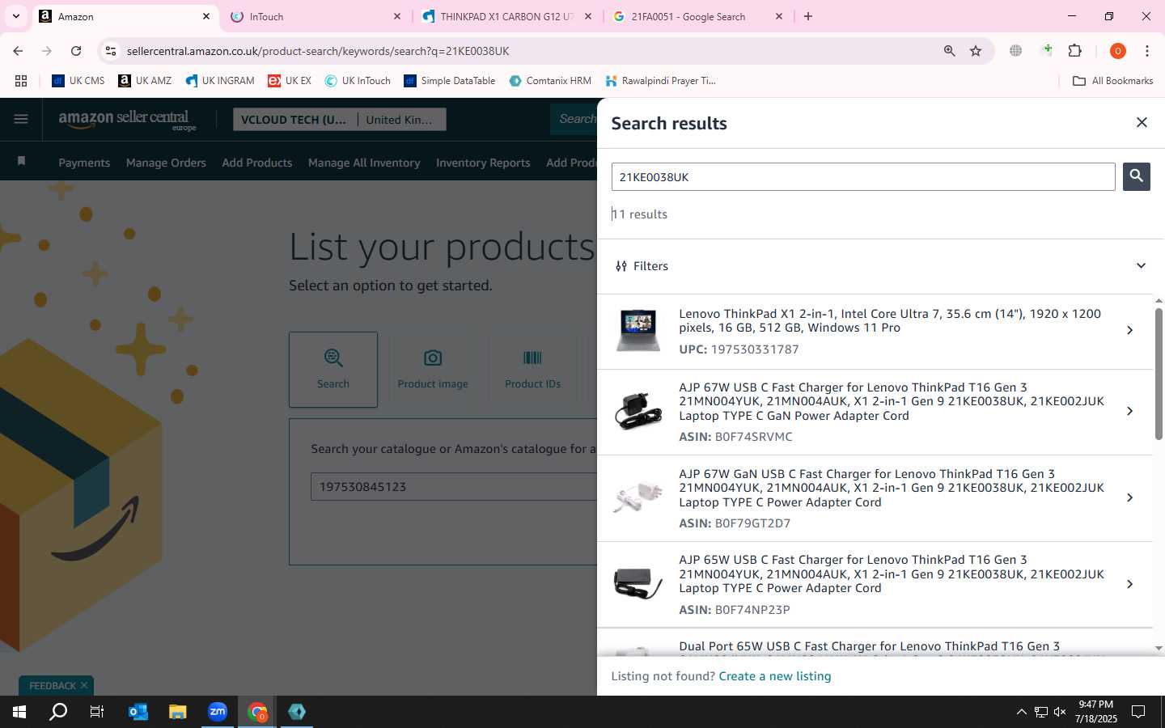Expand AJP 65W charger result B0F74NP23P
The image size is (1165, 728).
coord(1129,584)
